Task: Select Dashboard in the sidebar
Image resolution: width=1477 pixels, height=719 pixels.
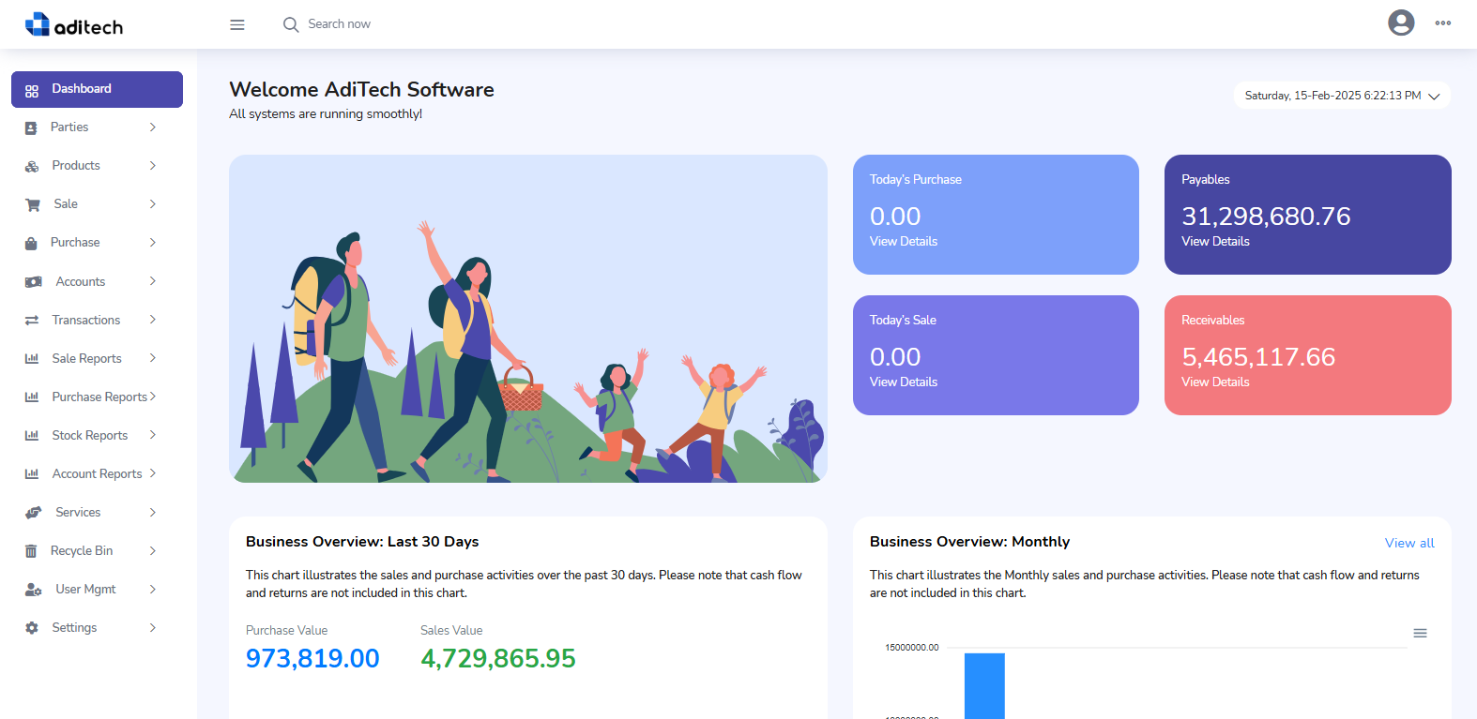Action: click(x=97, y=89)
